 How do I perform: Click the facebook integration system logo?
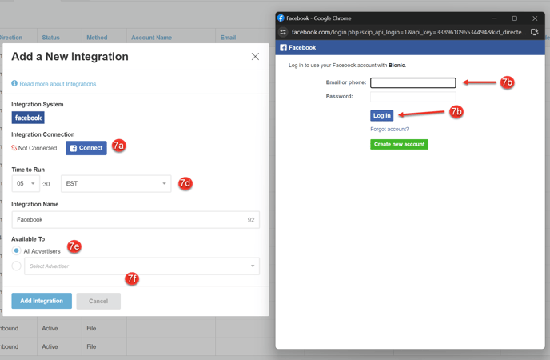point(28,118)
